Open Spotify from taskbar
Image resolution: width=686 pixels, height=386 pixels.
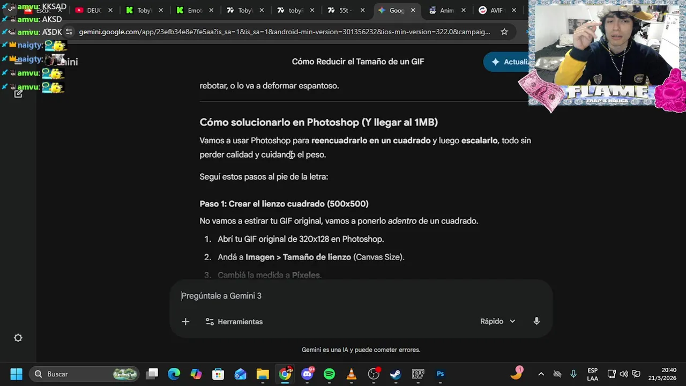(330, 374)
